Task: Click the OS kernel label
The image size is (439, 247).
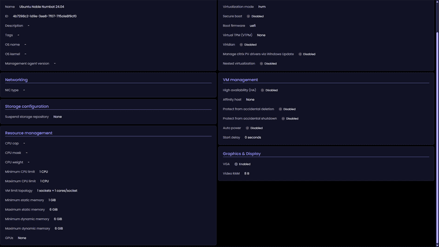Action: point(12,54)
